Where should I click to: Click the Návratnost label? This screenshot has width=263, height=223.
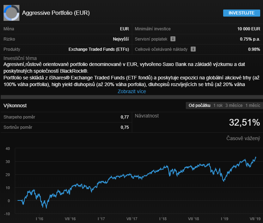click(147, 116)
